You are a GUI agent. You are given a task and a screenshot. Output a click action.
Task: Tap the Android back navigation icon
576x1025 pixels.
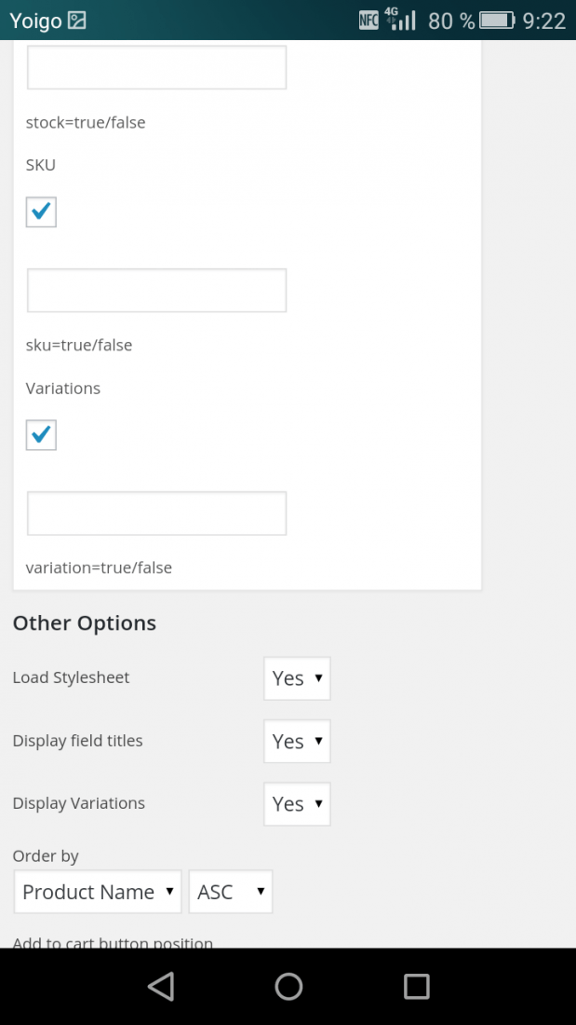click(161, 986)
